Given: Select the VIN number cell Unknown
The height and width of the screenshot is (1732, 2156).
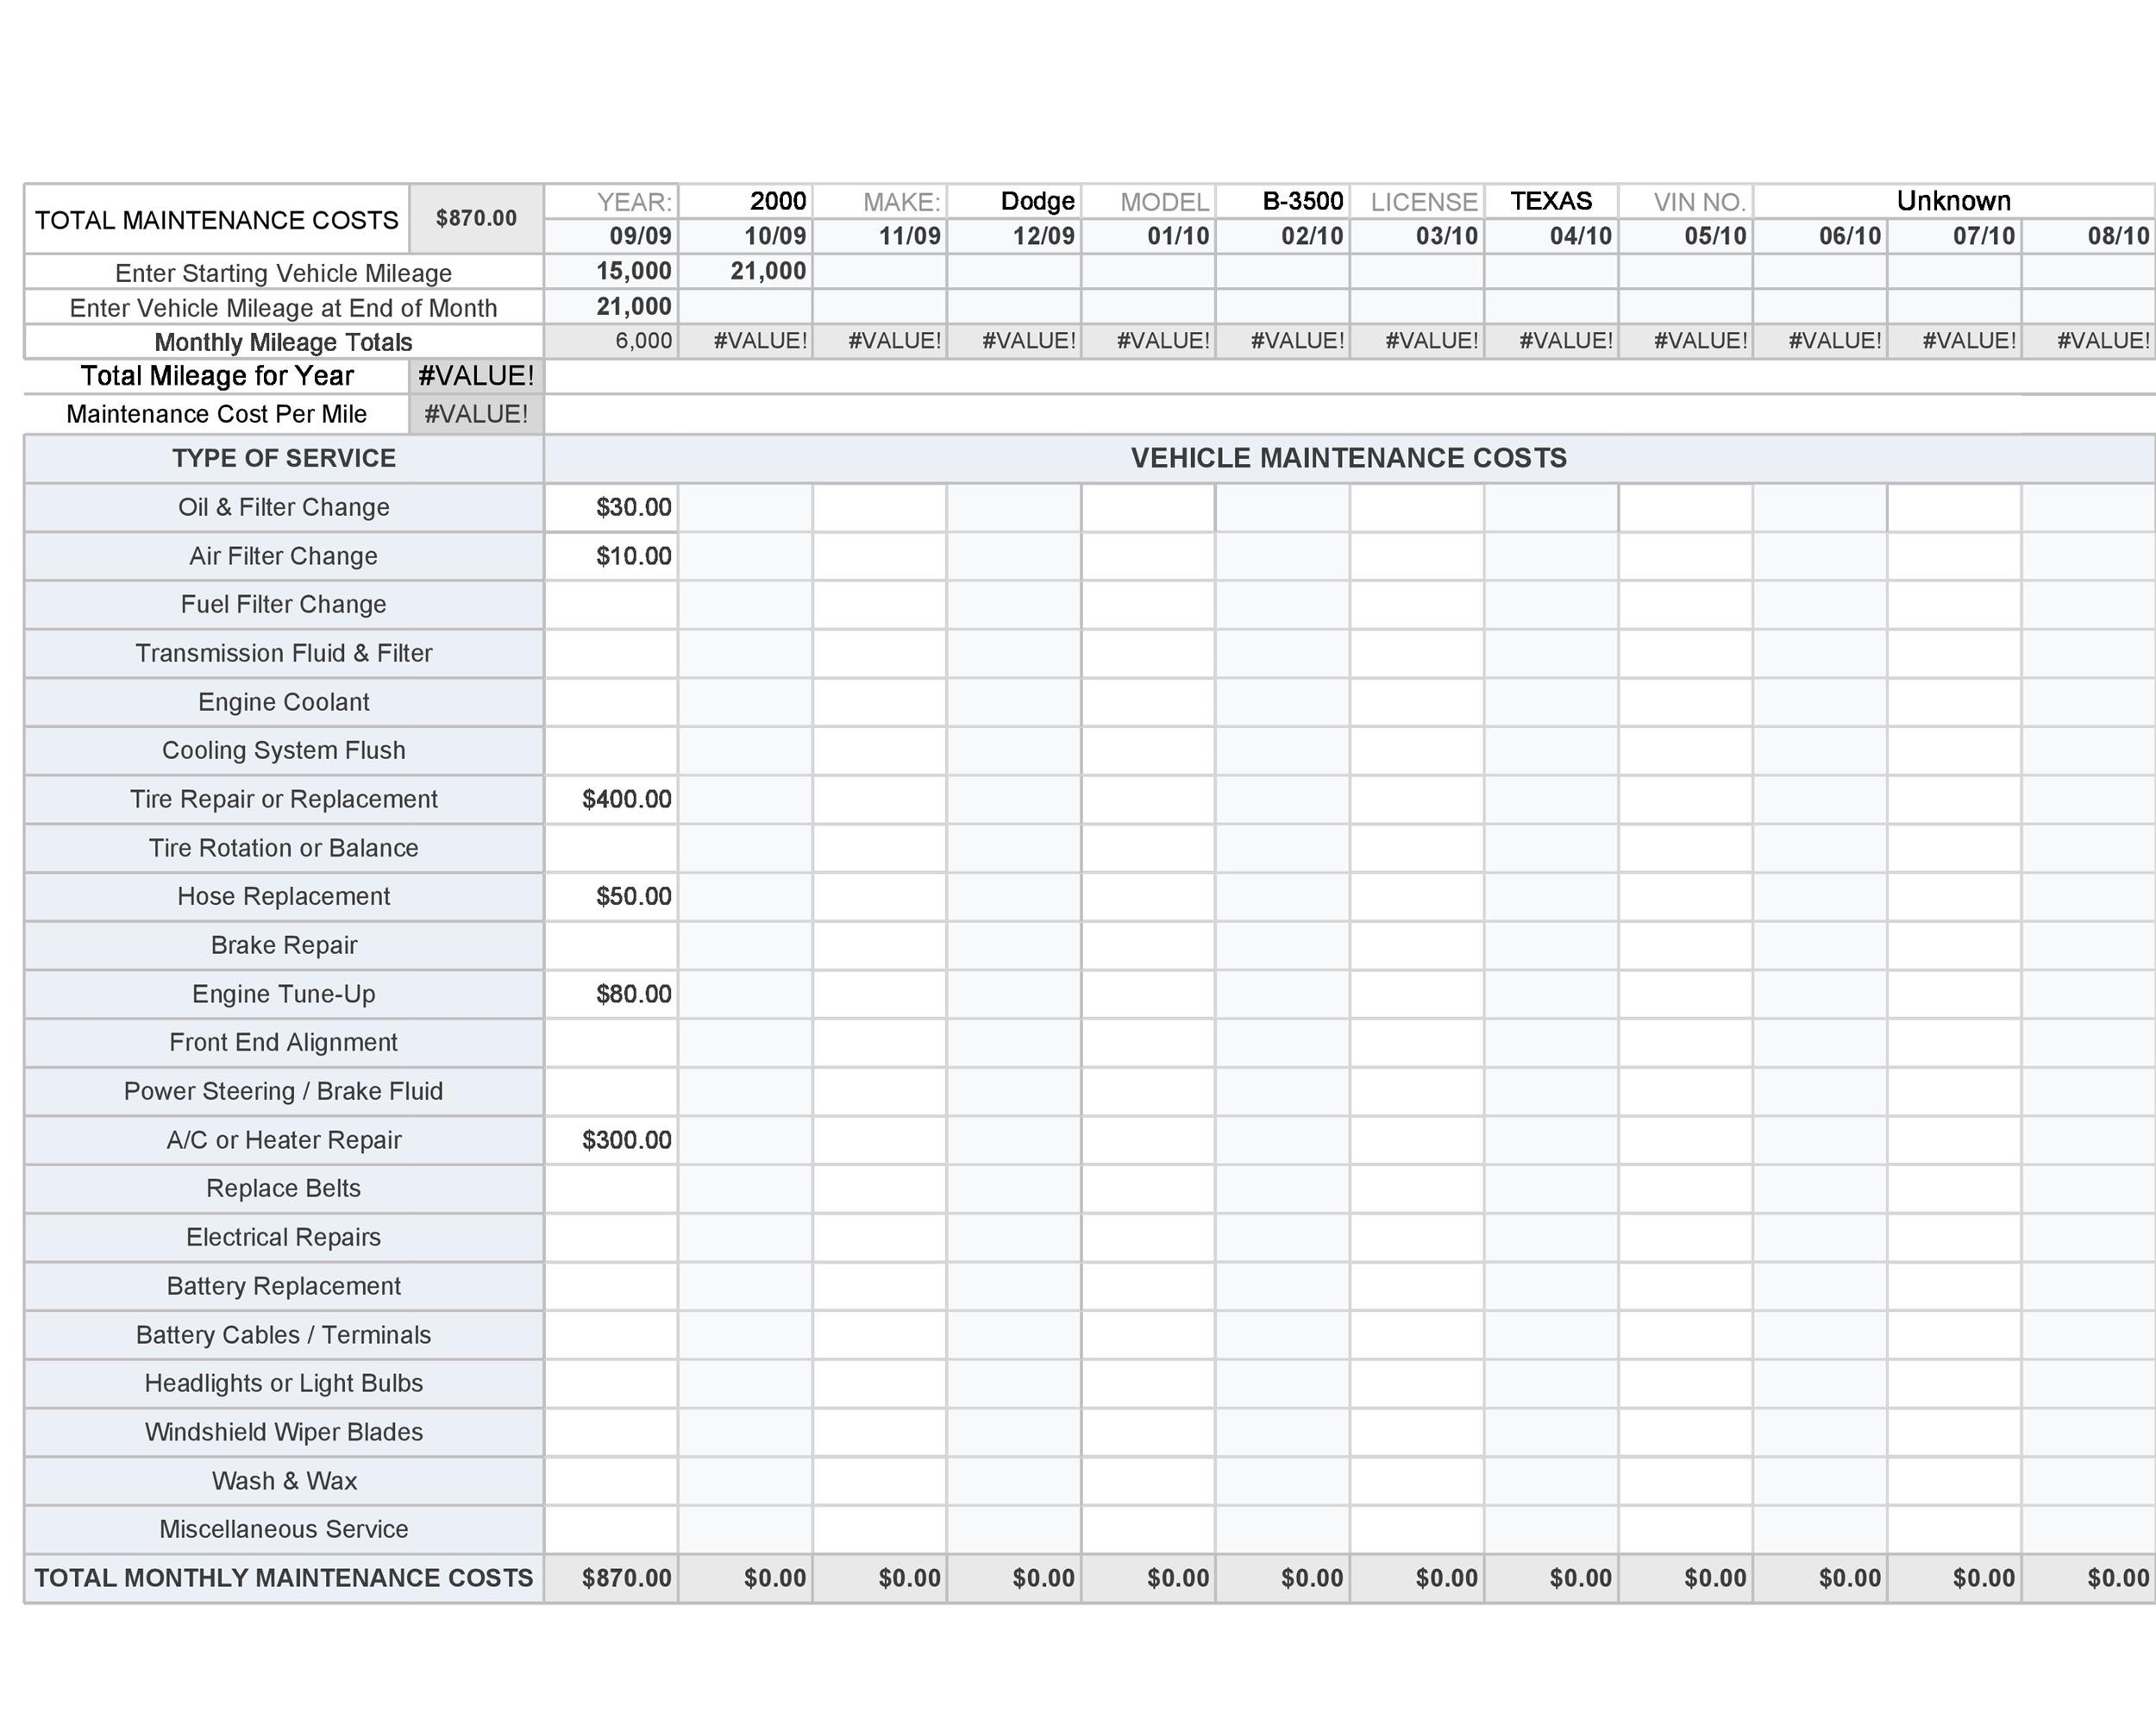Looking at the screenshot, I should pyautogui.click(x=1953, y=201).
